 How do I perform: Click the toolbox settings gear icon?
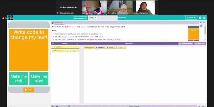tap(77, 43)
